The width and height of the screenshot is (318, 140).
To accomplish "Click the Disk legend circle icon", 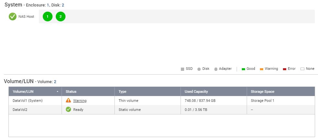I will coord(199,69).
